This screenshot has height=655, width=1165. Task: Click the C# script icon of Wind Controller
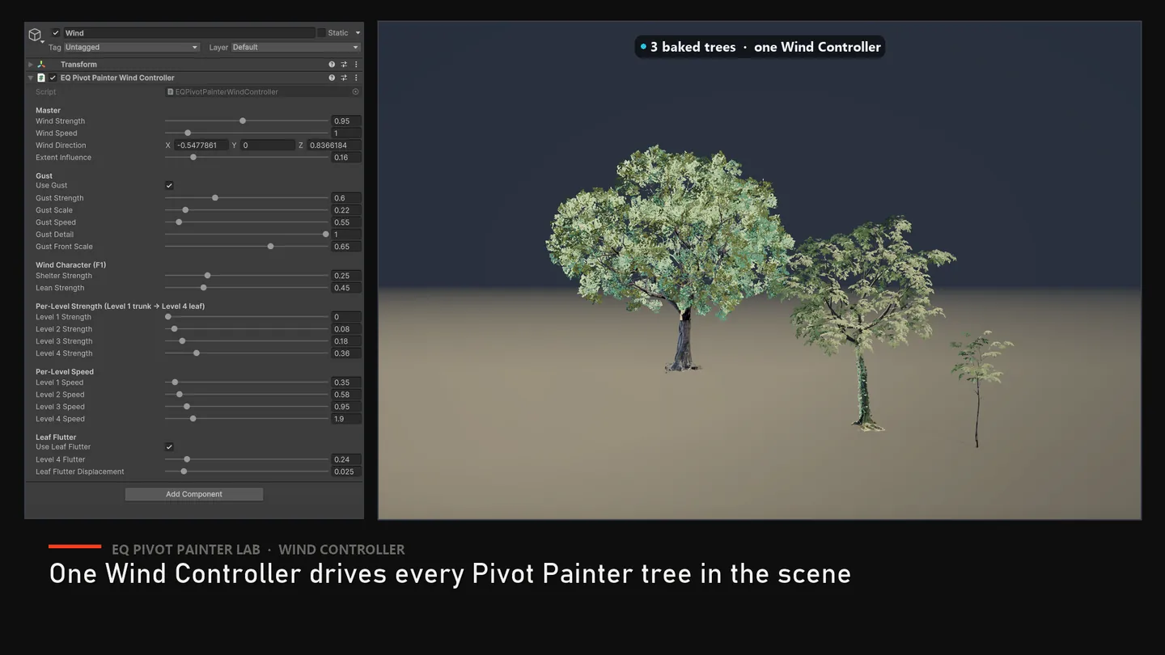point(41,78)
